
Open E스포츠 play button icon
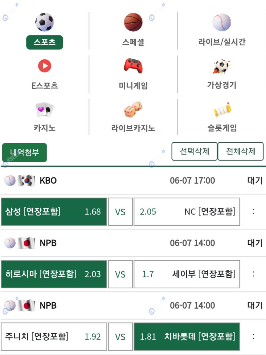point(45,66)
